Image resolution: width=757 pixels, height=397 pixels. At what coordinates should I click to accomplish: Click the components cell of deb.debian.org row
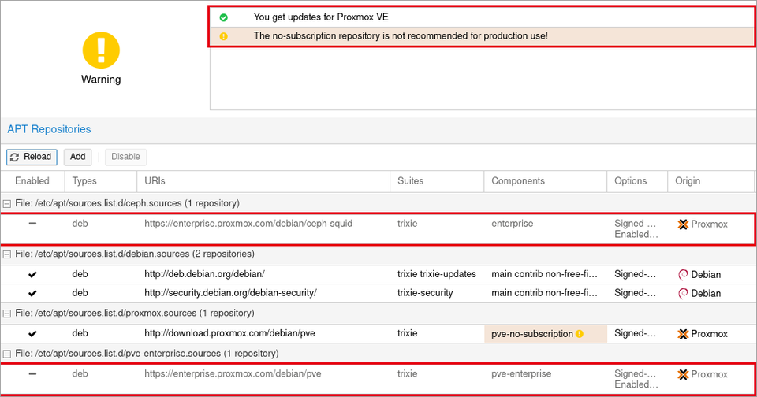[x=545, y=274]
